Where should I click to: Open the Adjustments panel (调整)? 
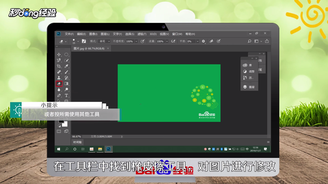[249, 72]
